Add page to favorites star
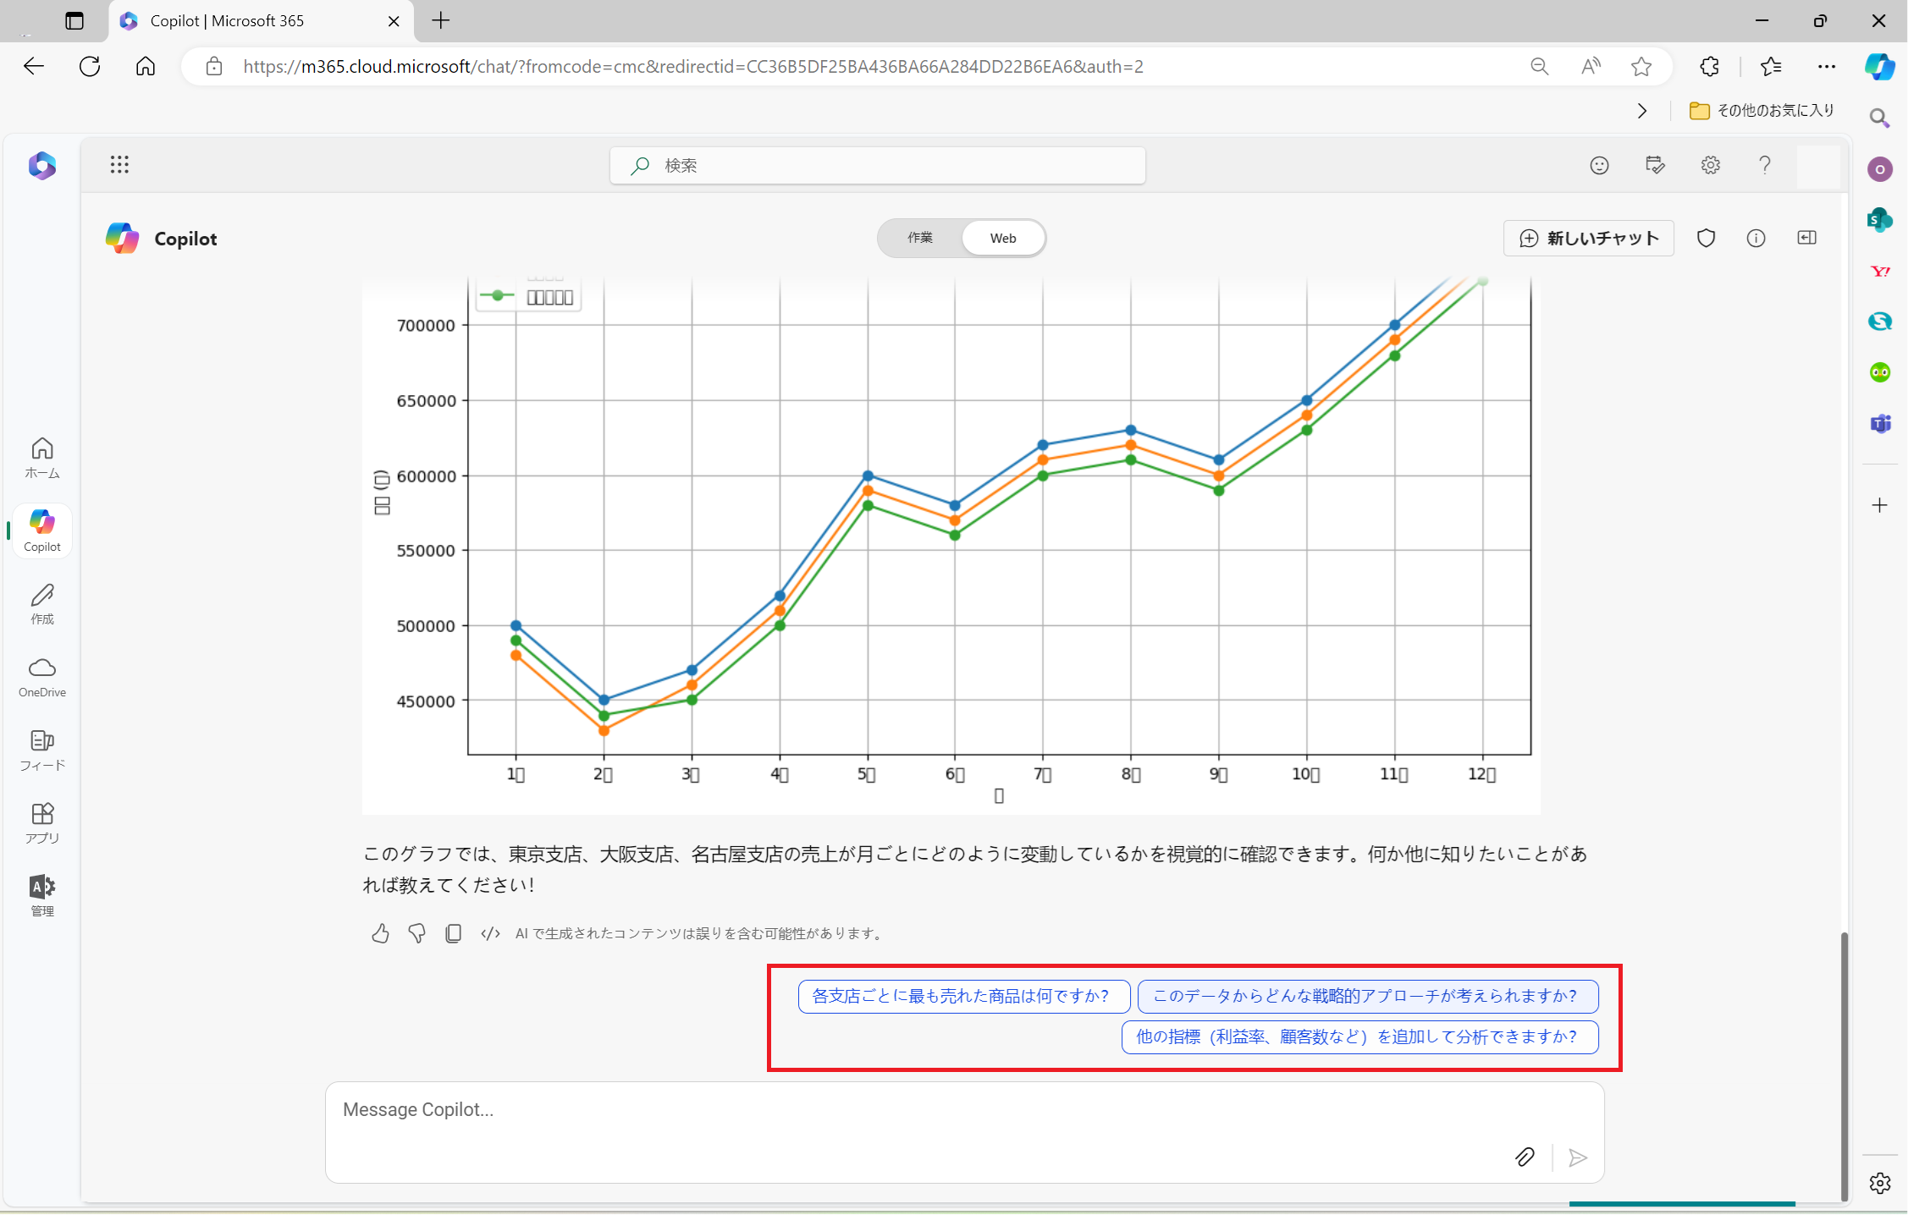This screenshot has height=1215, width=1908. tap(1641, 66)
